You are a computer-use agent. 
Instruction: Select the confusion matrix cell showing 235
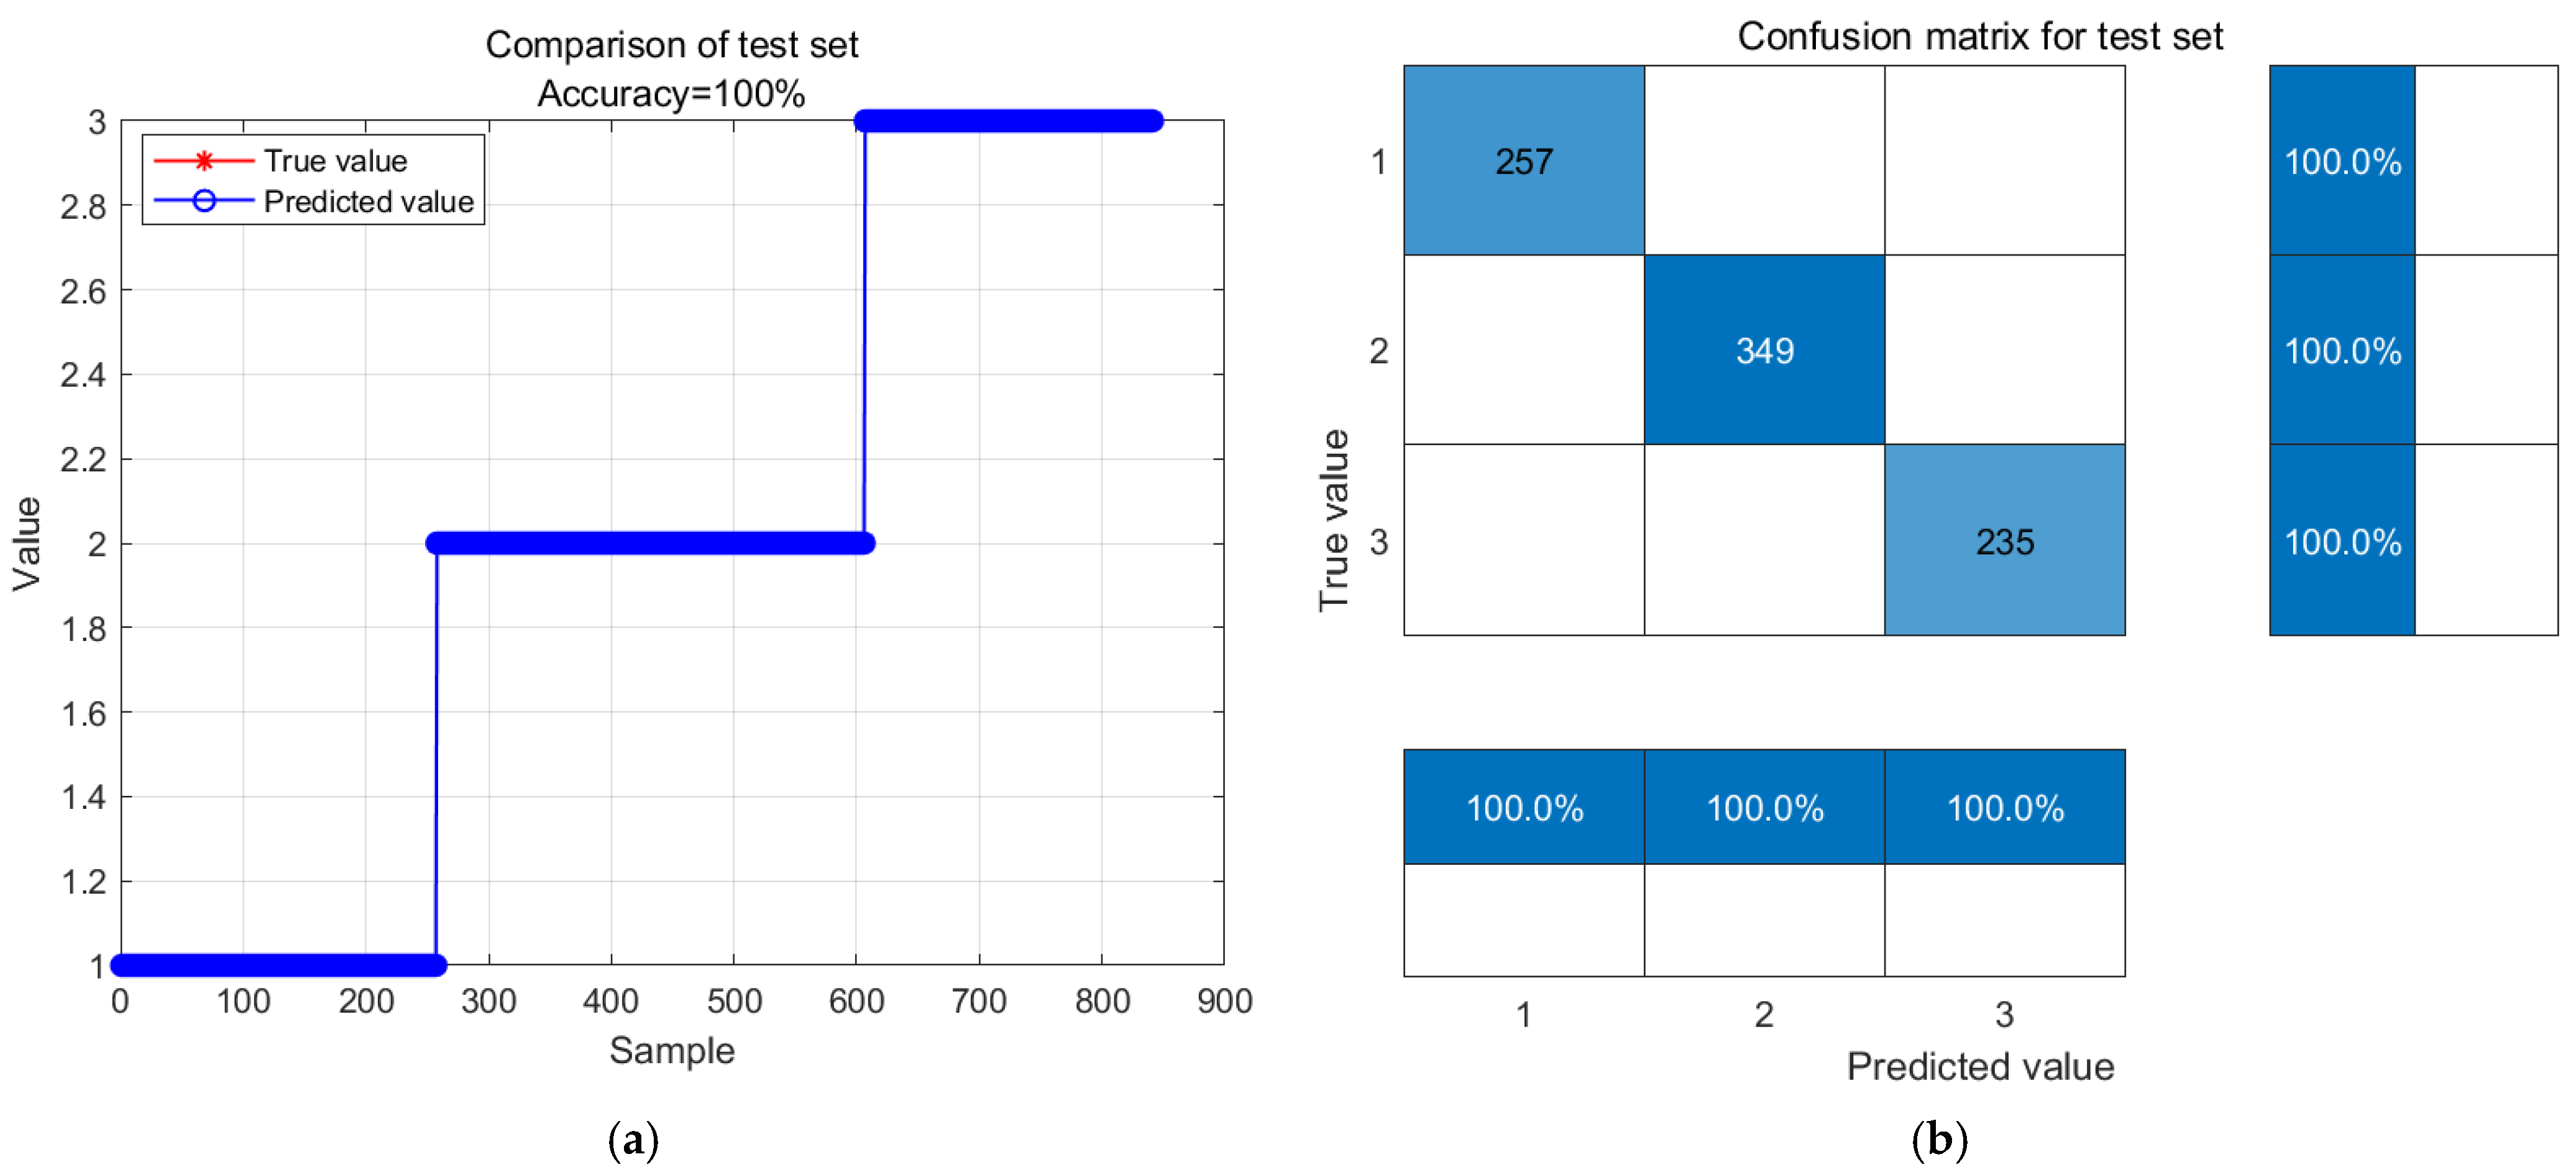[2004, 542]
